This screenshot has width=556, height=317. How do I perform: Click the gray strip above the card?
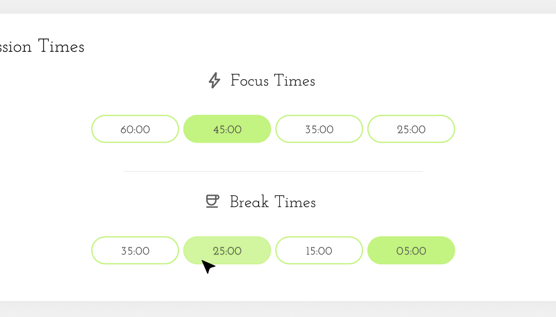tap(278, 7)
